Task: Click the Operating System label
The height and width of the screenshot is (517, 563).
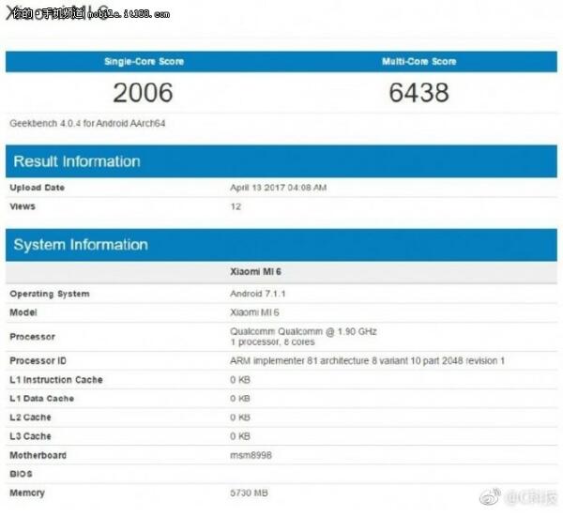Action: pyautogui.click(x=50, y=294)
